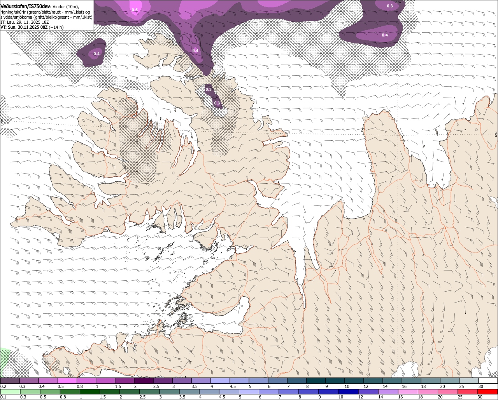Viewport: 498px width, 400px height.
Task: Pick the slate blue swatch above top-row 6
Action: point(277,381)
